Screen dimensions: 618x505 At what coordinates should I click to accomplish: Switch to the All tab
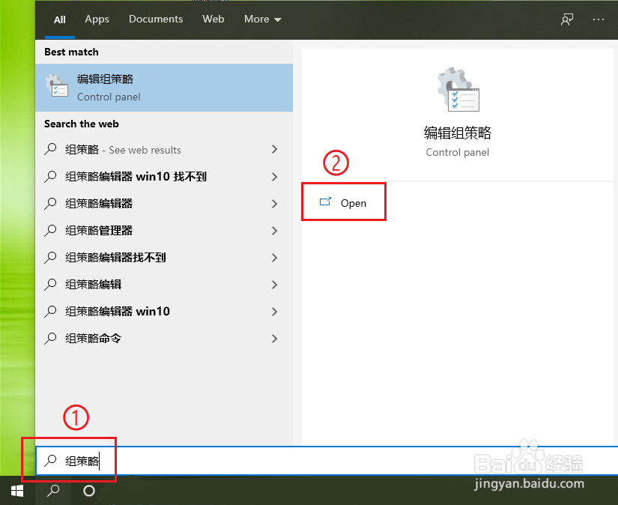[x=59, y=19]
